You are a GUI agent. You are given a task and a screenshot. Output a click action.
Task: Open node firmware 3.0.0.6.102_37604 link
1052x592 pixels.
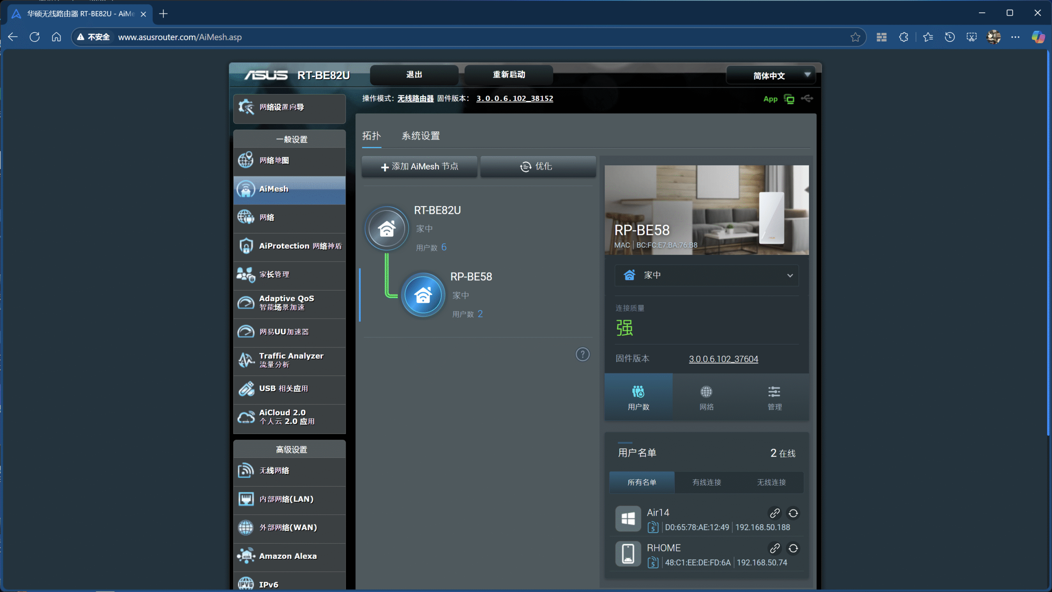tap(723, 359)
